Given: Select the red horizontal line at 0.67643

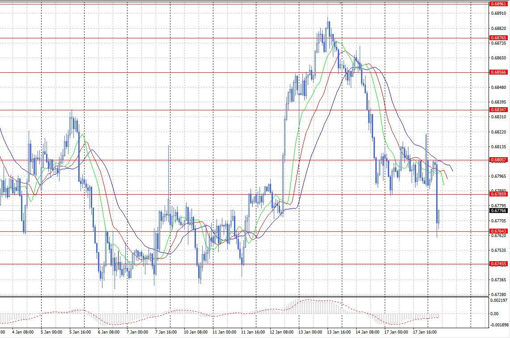Looking at the screenshot, I should point(245,231).
